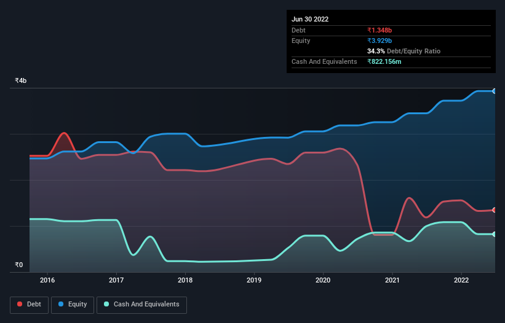The width and height of the screenshot is (505, 323).
Task: Click the red Debt legend dot
Action: click(20, 304)
